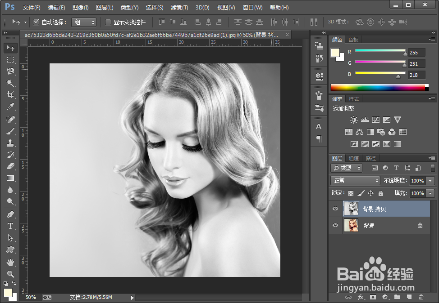Open the layer filter 类型 dropdown
The image size is (439, 303).
click(347, 168)
